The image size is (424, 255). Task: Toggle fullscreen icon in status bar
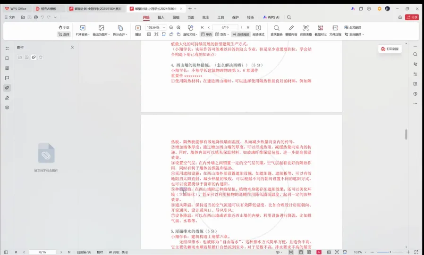point(416,252)
